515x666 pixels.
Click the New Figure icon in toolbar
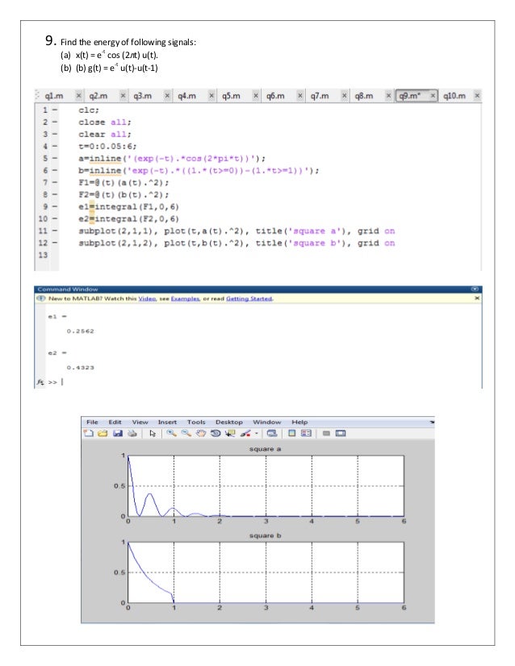pos(90,433)
